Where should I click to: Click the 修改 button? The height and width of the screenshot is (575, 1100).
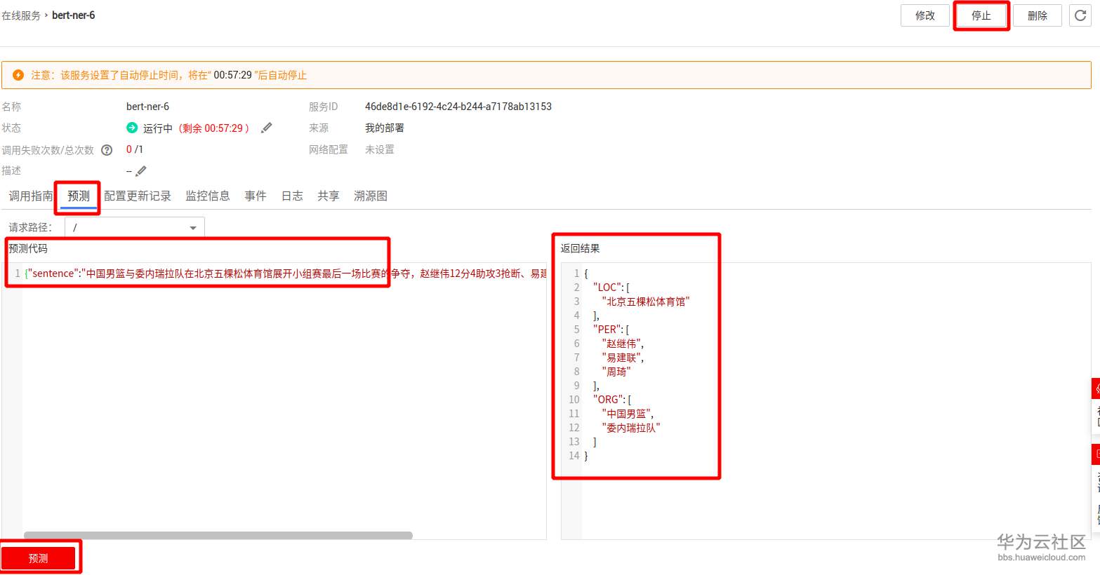[925, 15]
